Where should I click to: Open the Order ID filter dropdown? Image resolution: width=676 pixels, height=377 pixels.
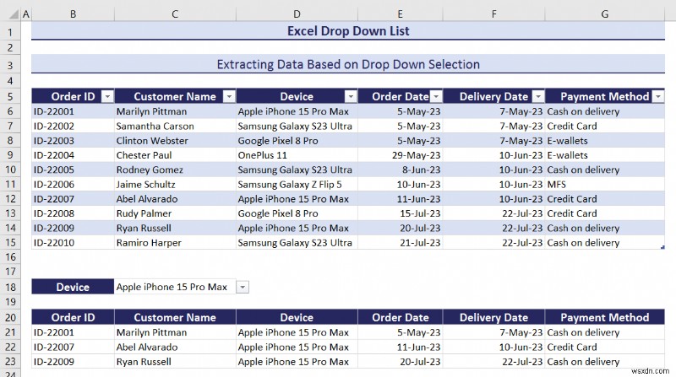107,96
